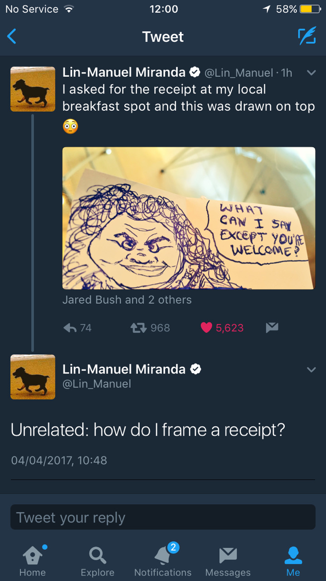Open Lin-Manuel Miranda's top profile picture
Viewport: 326px width, 581px height.
pos(33,89)
